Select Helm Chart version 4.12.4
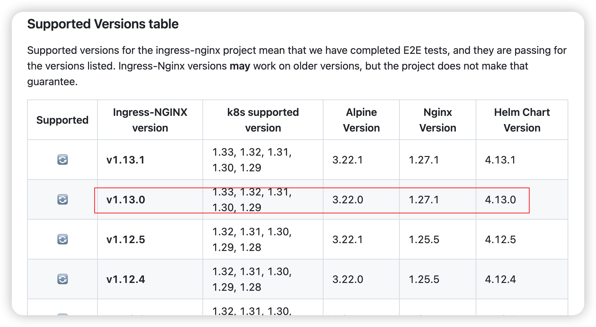The width and height of the screenshot is (596, 327). click(500, 279)
